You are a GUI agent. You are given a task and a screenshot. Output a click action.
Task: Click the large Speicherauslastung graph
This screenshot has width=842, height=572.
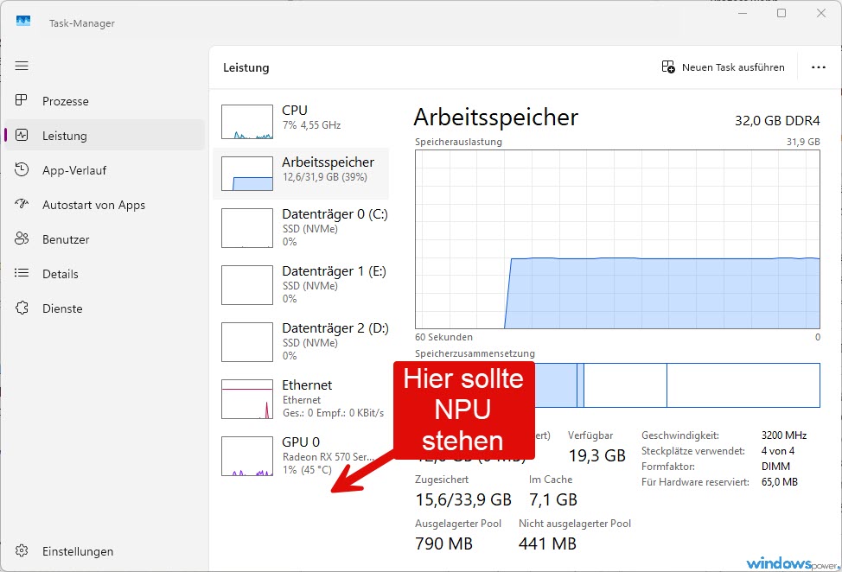[617, 239]
